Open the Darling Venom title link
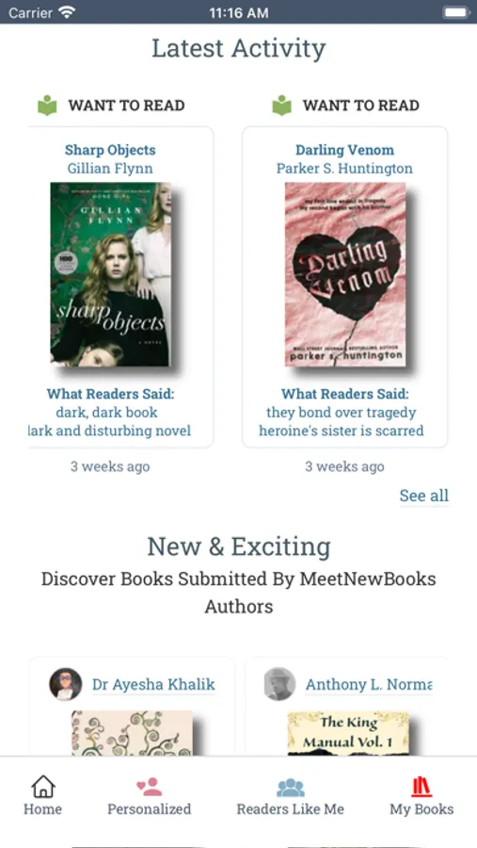 coord(344,150)
